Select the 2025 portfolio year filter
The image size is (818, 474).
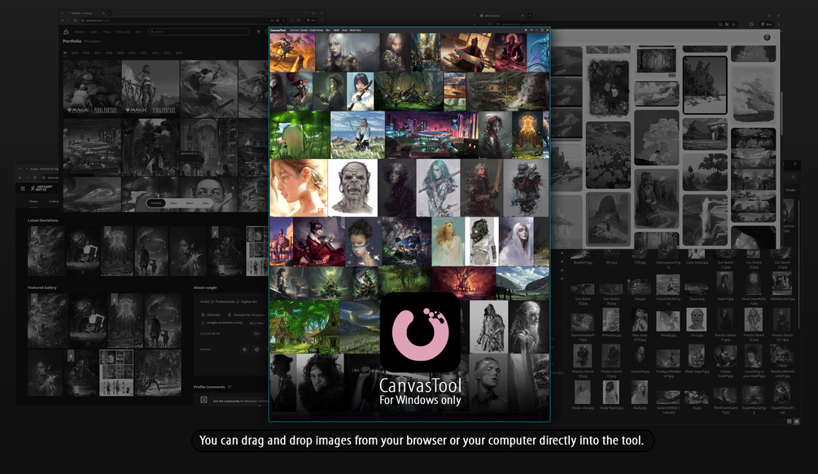(x=179, y=53)
